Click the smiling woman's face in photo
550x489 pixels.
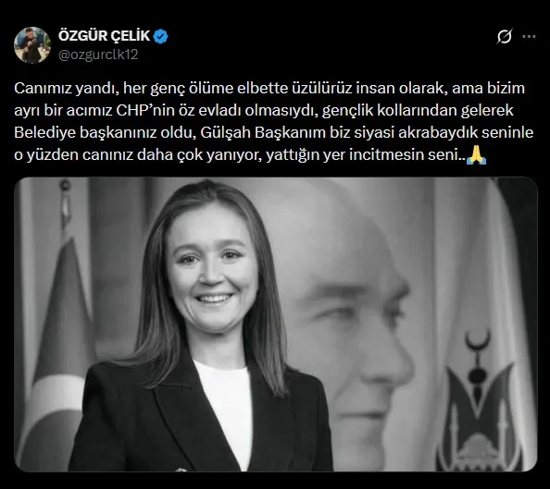point(213,268)
